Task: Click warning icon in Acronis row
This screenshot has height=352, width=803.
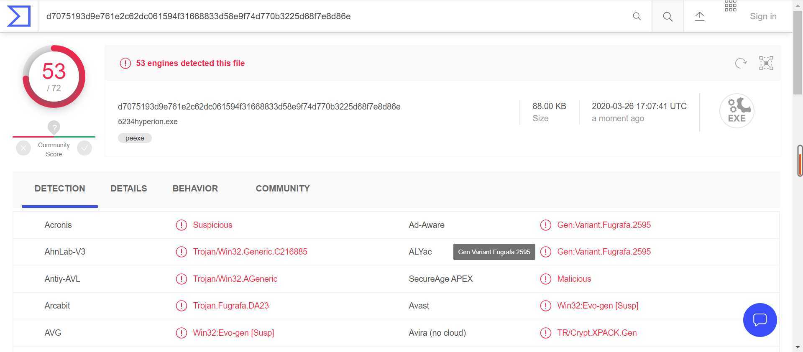Action: 181,225
